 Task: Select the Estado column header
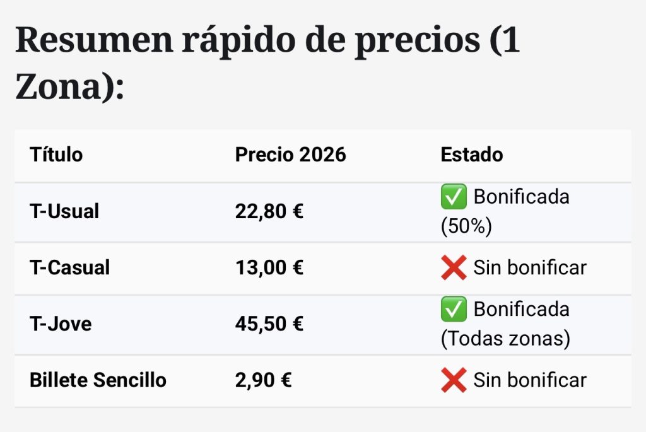point(471,155)
